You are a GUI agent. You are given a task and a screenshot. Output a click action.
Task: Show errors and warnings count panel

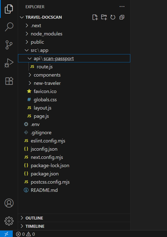(x=25, y=234)
